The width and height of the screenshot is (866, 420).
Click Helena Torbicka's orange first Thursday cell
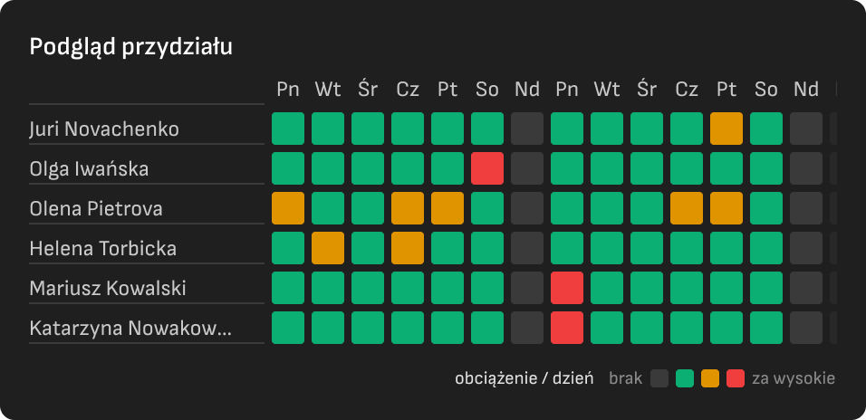tap(408, 248)
